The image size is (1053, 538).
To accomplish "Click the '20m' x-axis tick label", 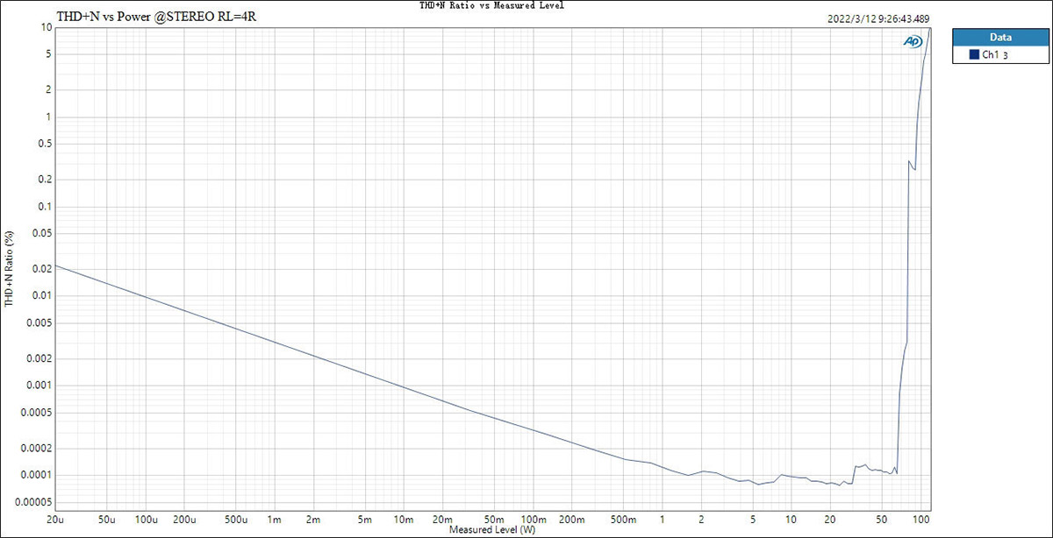I will point(443,518).
